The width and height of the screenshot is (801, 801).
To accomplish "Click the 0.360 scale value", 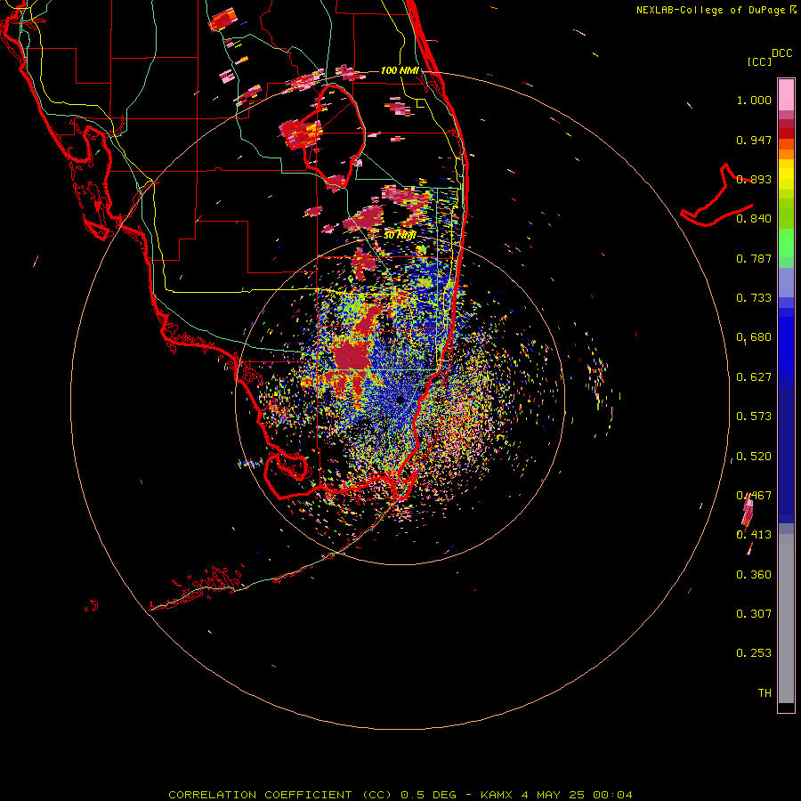I will [754, 575].
